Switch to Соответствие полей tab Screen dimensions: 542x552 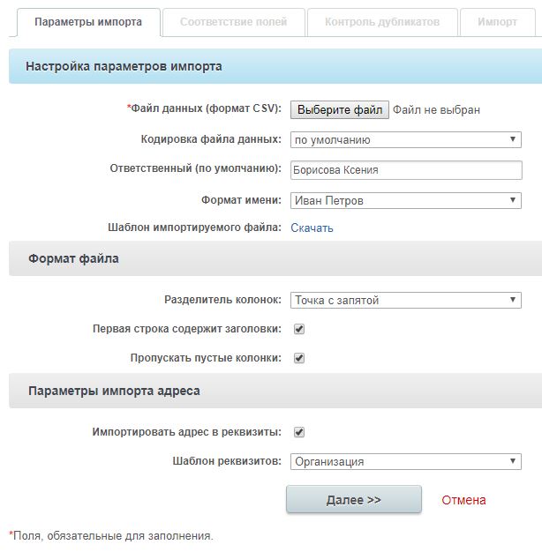(x=234, y=22)
